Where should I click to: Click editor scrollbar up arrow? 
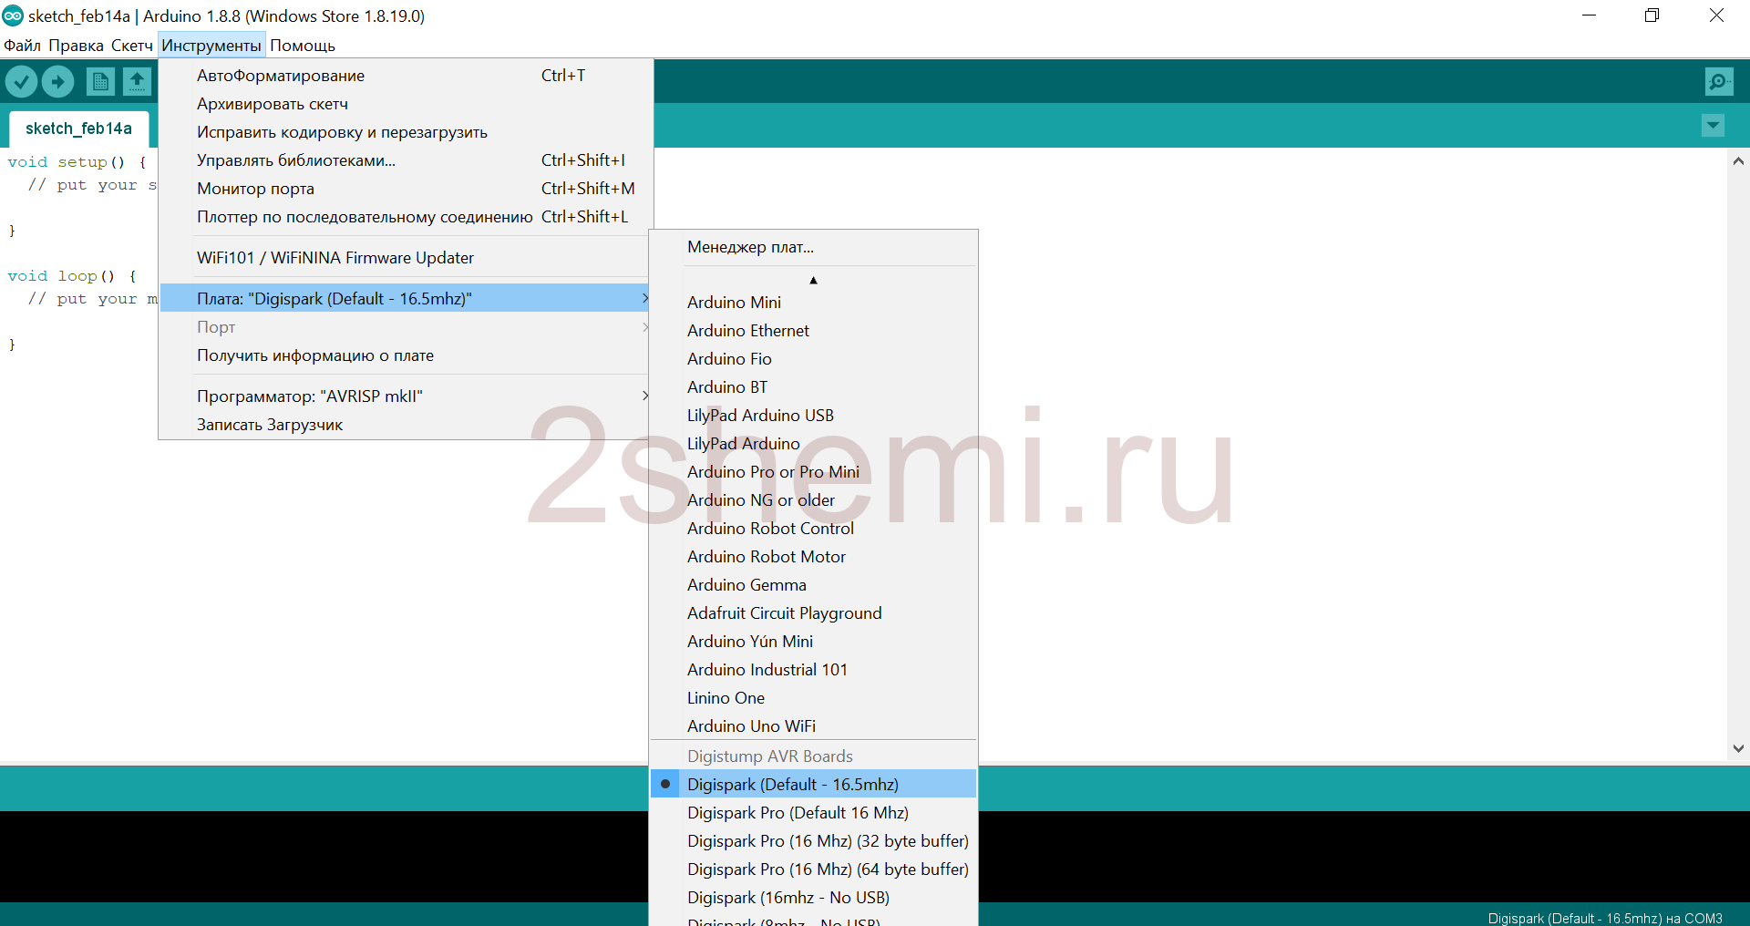pyautogui.click(x=1738, y=161)
